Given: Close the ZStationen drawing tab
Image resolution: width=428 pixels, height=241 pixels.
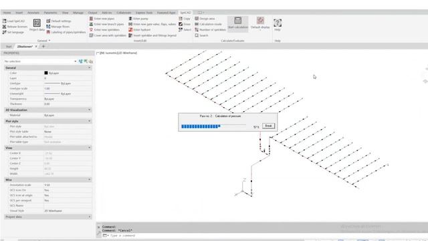Looking at the screenshot, I should [x=36, y=46].
